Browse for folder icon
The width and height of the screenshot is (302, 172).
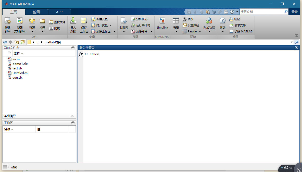tap(22, 42)
